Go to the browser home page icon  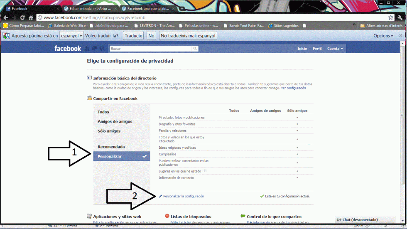click(31, 17)
